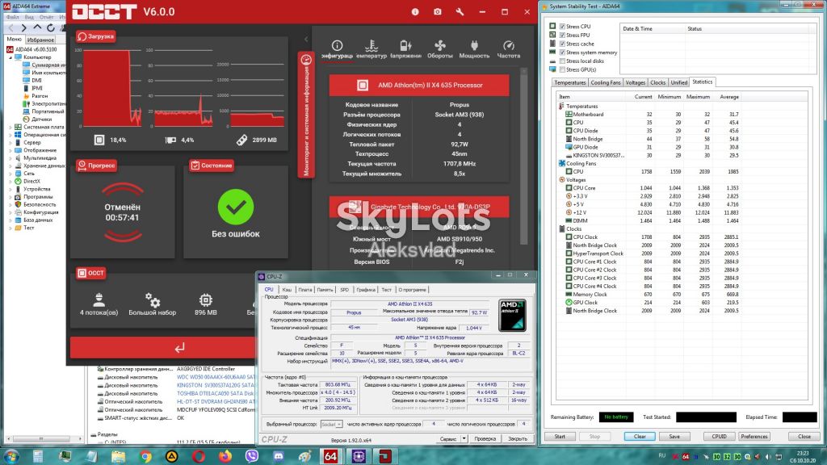Click Preferences in Stability Test
The width and height of the screenshot is (827, 465).
coord(754,437)
